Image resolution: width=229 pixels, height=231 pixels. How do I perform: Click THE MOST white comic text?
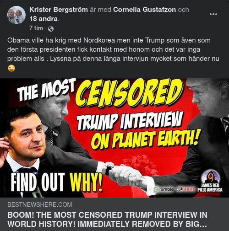coord(47,90)
